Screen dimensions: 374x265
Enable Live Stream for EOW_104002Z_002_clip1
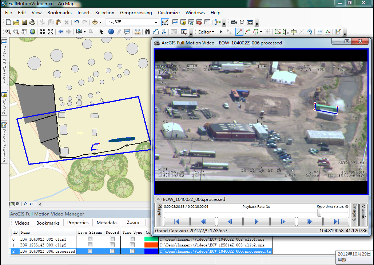click(x=90, y=239)
